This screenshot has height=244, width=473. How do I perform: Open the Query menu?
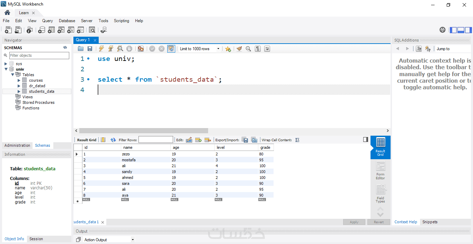tap(47, 21)
